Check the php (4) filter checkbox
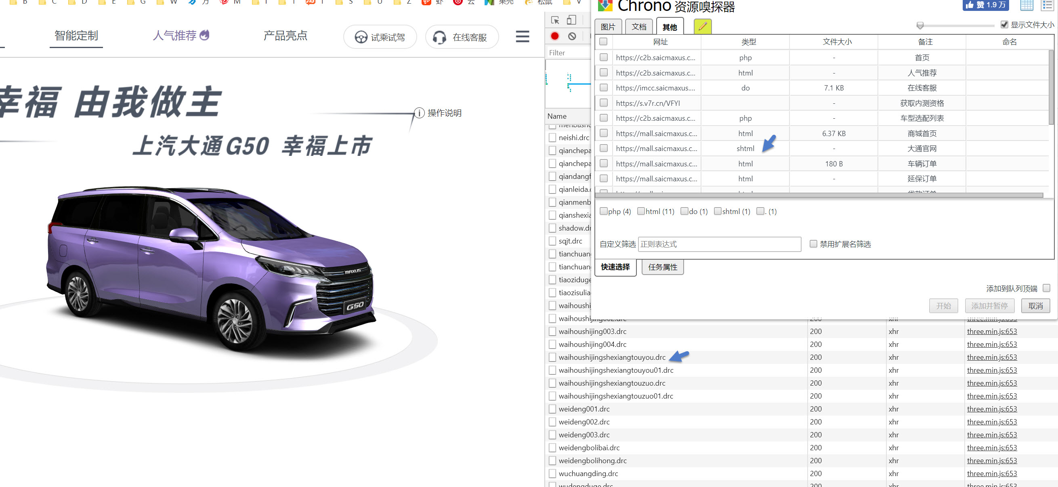The image size is (1058, 487). pyautogui.click(x=603, y=211)
